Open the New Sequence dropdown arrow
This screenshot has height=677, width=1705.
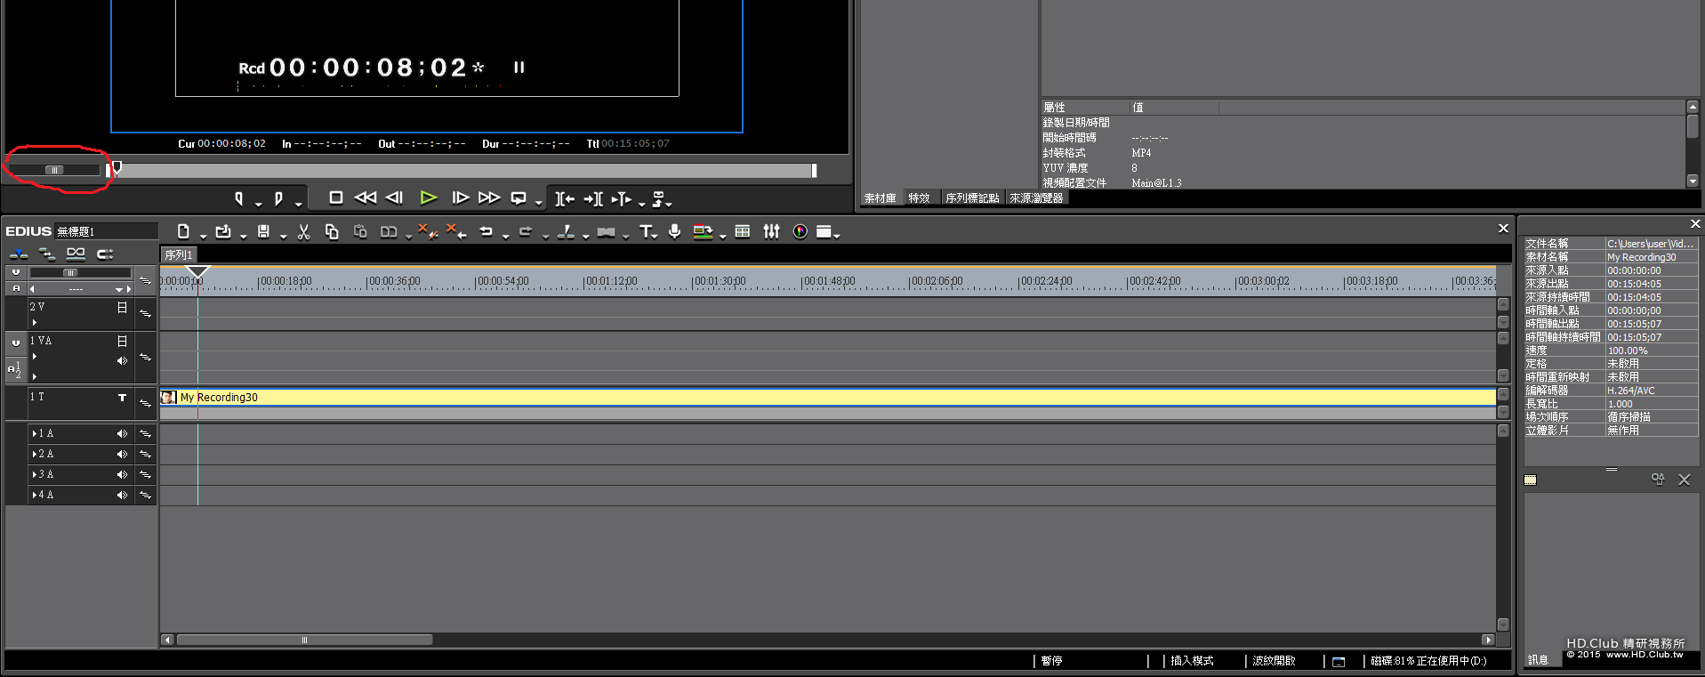coord(203,236)
